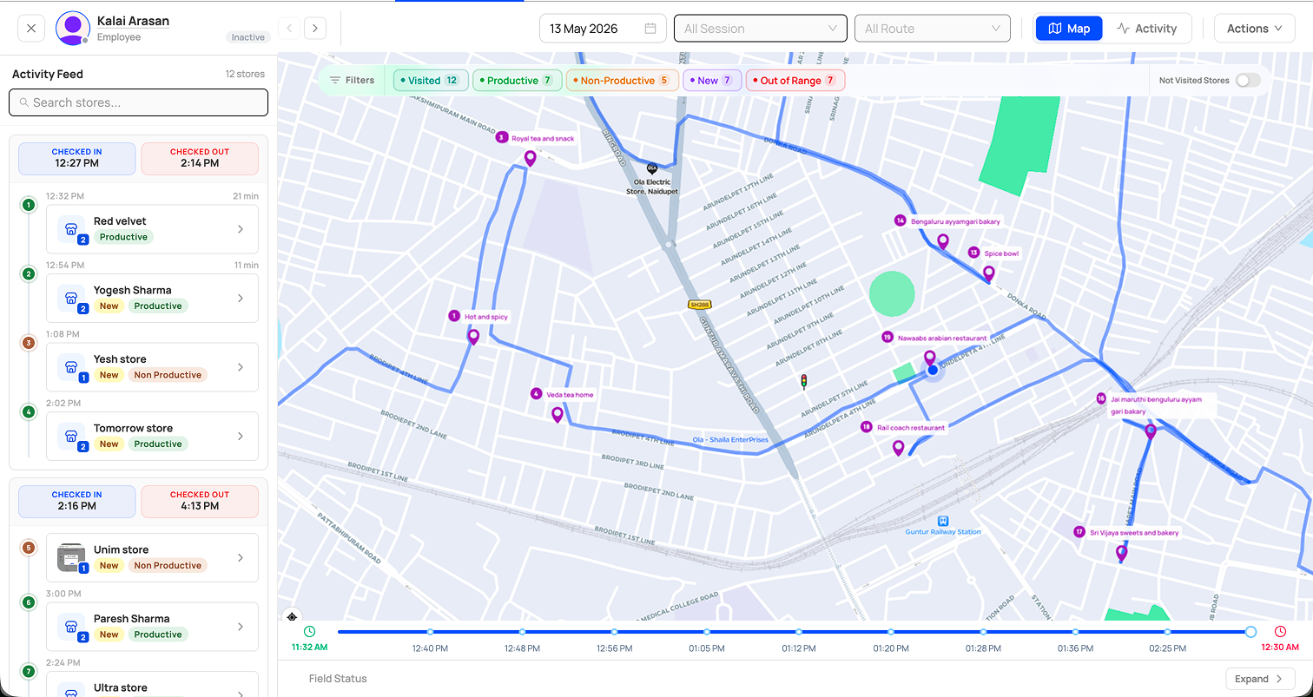Click Rail coach restaurant map pin

click(898, 448)
